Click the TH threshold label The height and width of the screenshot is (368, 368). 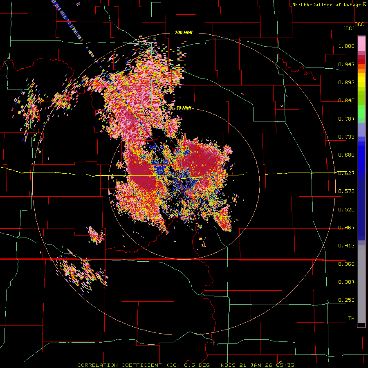click(351, 319)
